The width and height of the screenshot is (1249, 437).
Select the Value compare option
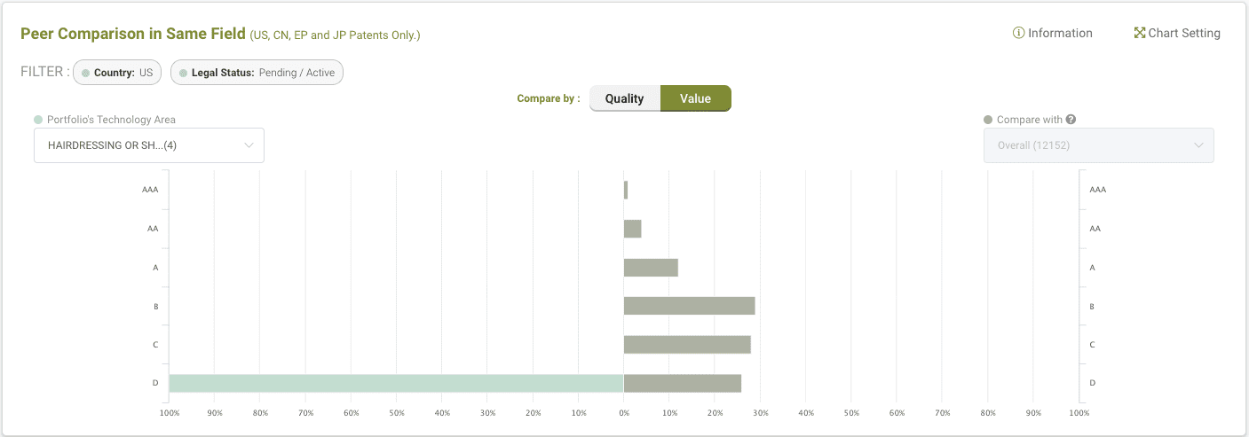tap(695, 98)
